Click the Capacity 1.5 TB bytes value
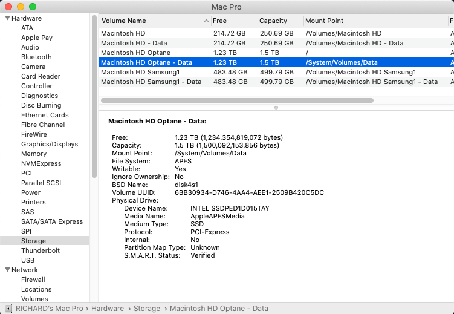The width and height of the screenshot is (454, 314). pyautogui.click(x=227, y=145)
